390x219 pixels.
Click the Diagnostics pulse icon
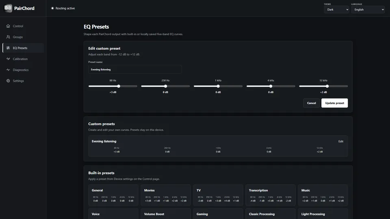(8, 70)
